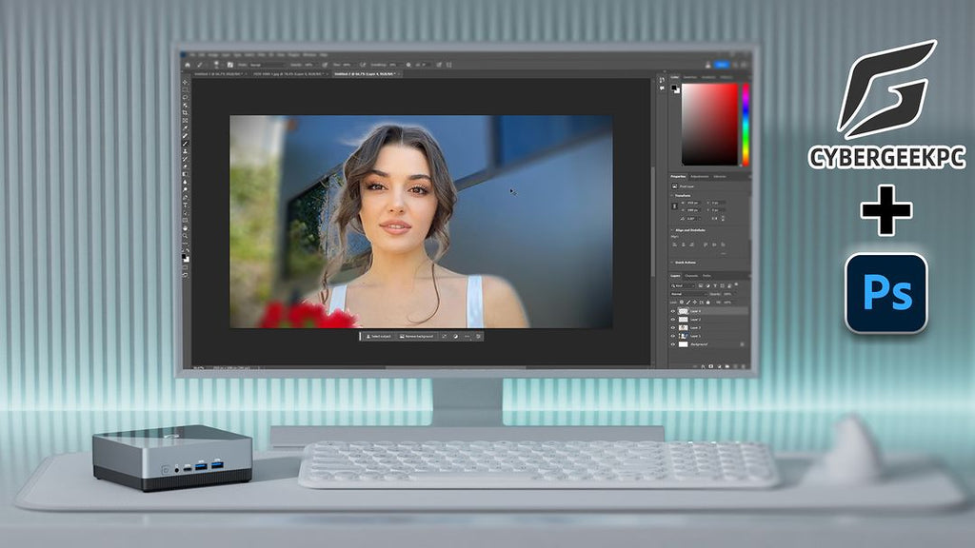Enable airbrush build-up icon
This screenshot has height=548, width=975.
pos(363,65)
